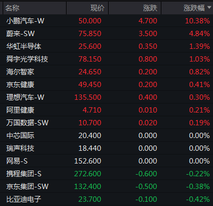Select the stock 舜宇光学科技
213x206 pixels.
pyautogui.click(x=27, y=59)
